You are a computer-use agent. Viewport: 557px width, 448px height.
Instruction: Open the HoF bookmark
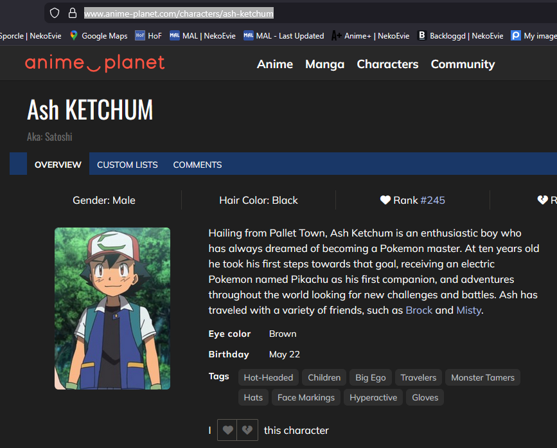pyautogui.click(x=148, y=36)
